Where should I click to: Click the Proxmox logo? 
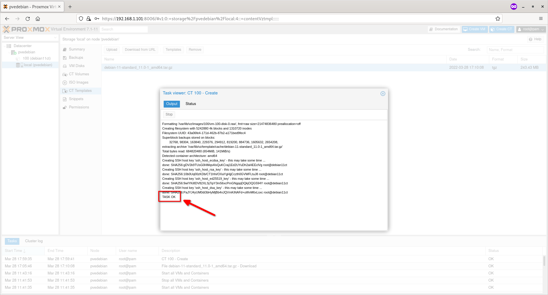tap(26, 29)
